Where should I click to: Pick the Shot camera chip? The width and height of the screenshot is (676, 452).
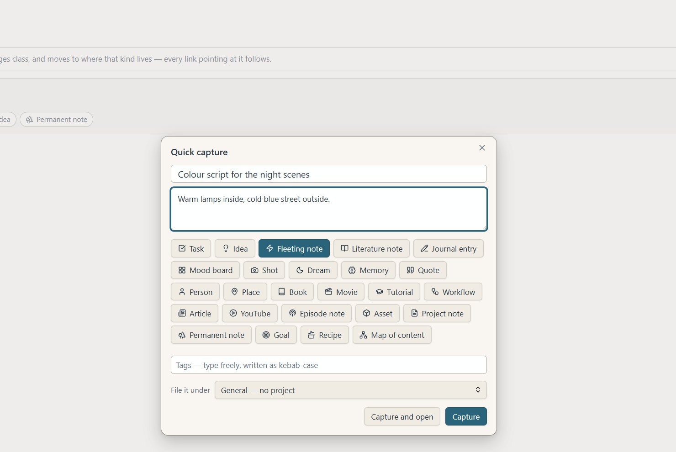264,270
